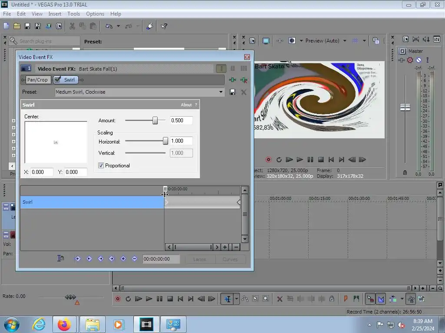Click the keyframe timecode field 00:00:00:00
The height and width of the screenshot is (333, 445).
(x=161, y=259)
